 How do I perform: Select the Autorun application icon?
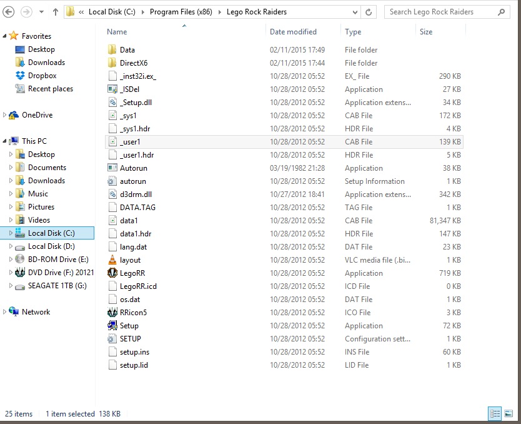point(112,168)
